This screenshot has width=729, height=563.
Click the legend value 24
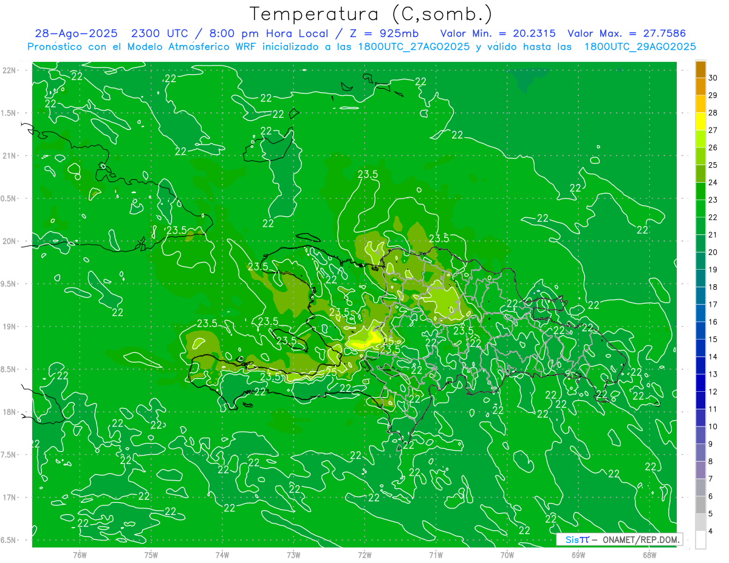click(713, 182)
